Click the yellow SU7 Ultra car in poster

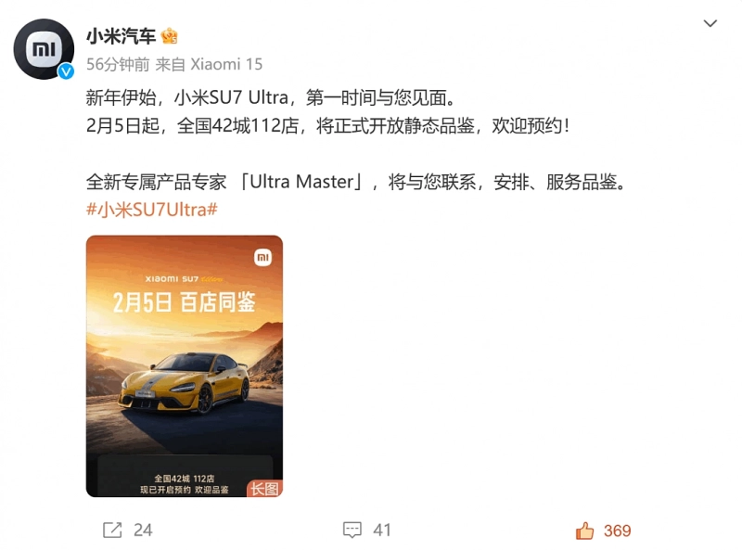coord(184,382)
